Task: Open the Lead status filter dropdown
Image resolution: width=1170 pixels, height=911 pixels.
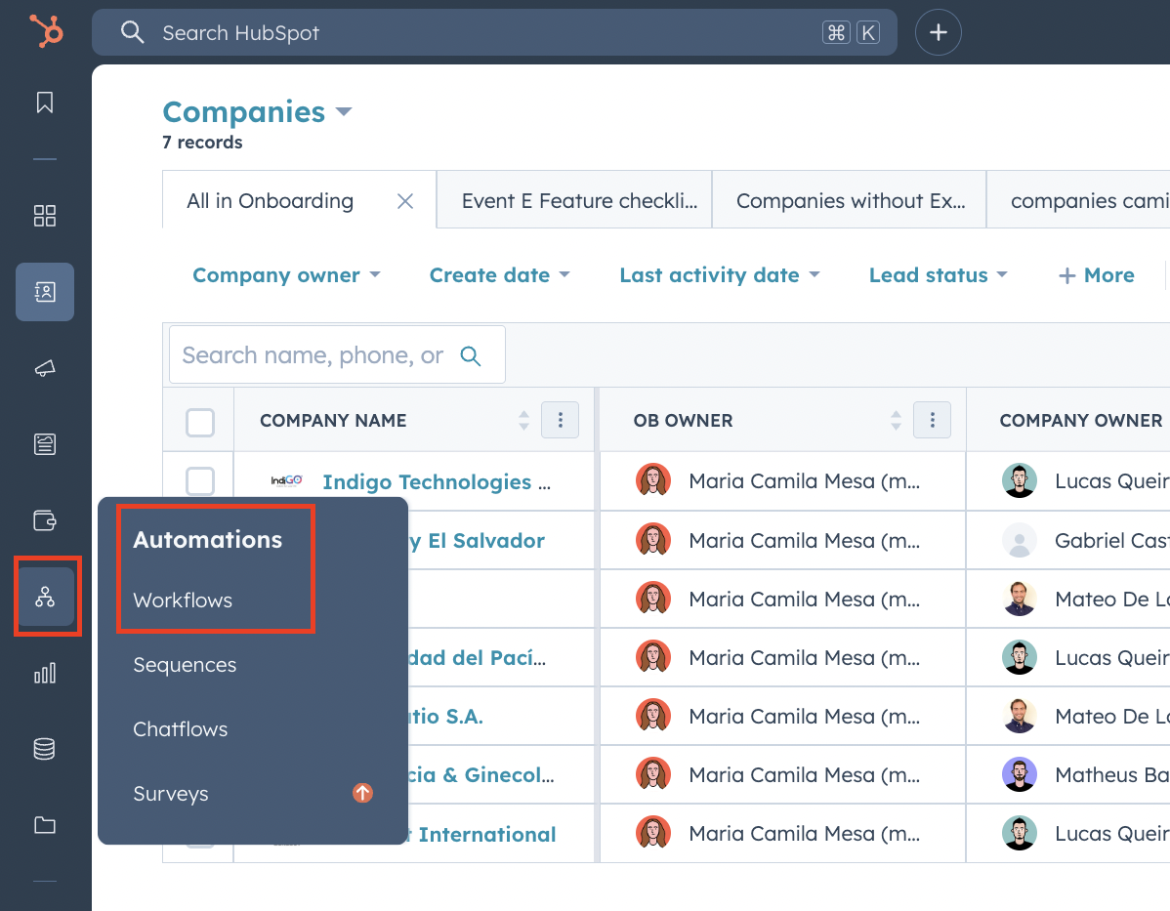Action: click(x=939, y=275)
